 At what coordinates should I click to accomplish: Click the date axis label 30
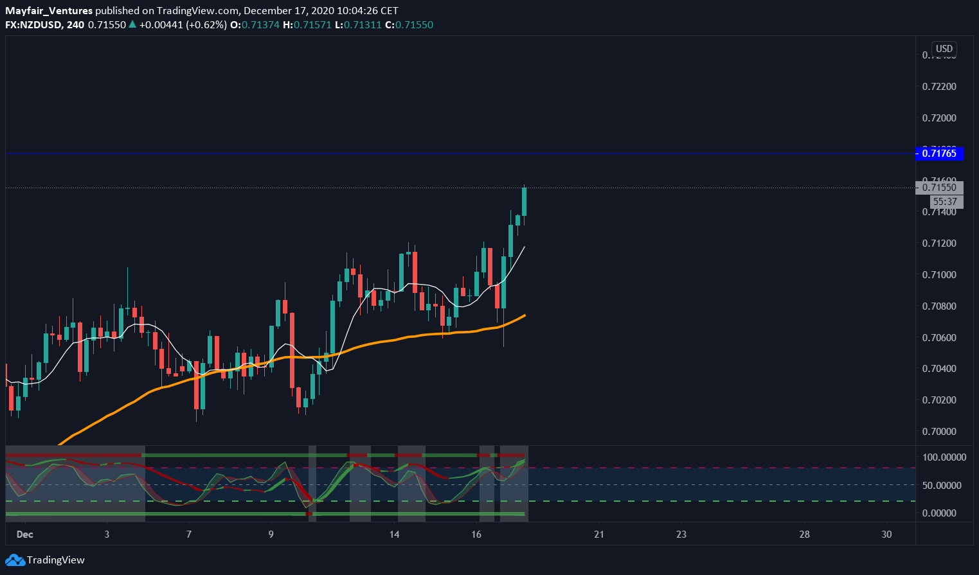(887, 534)
